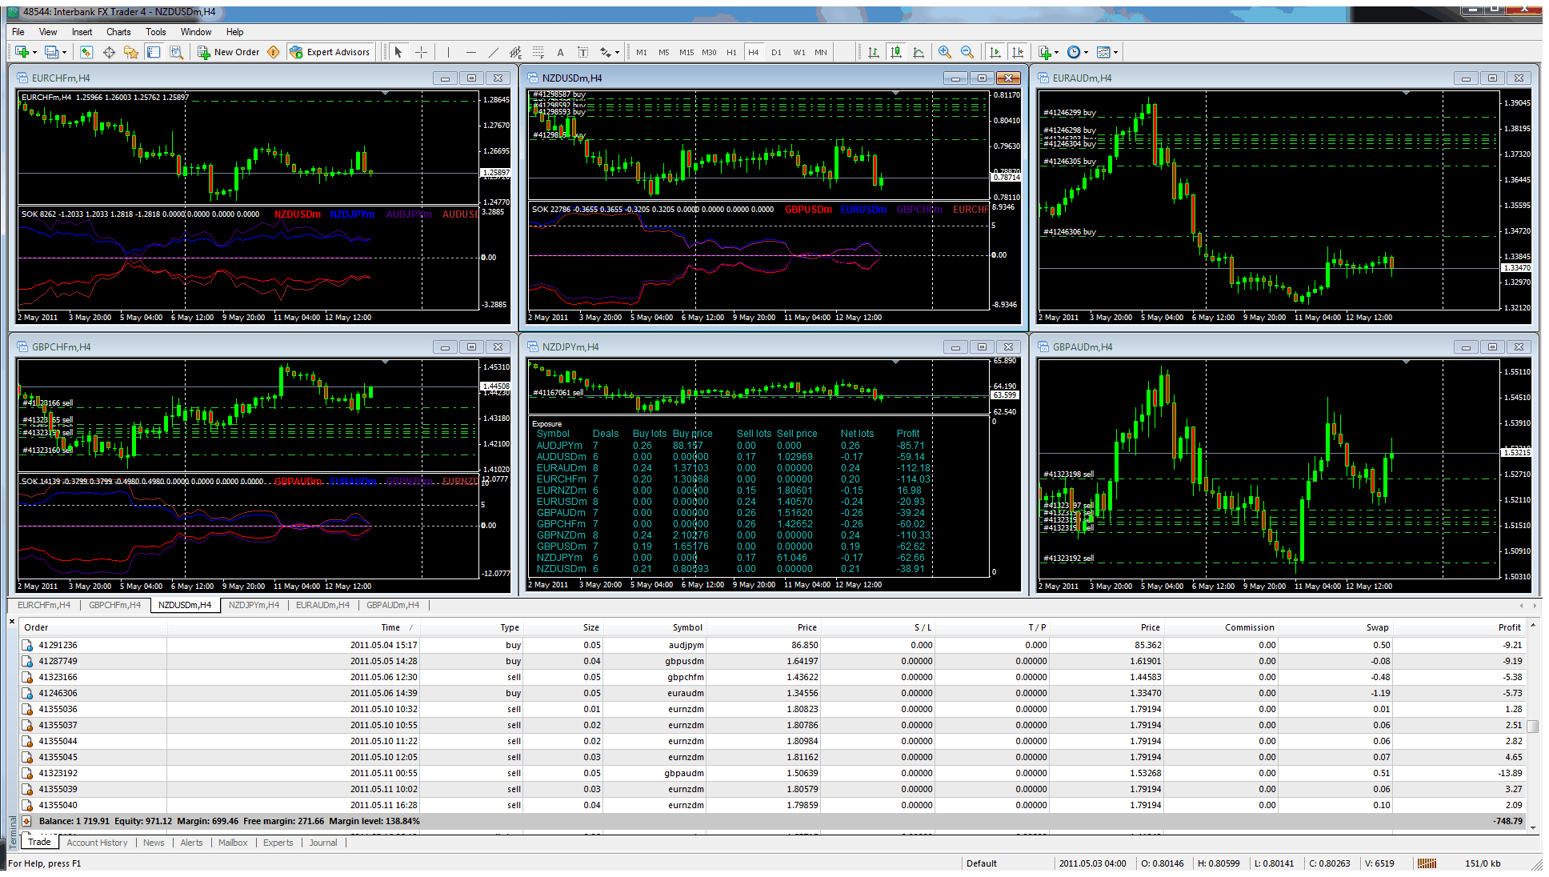Expand the Templates dropdown arrow
The width and height of the screenshot is (1549, 877).
(x=1115, y=53)
